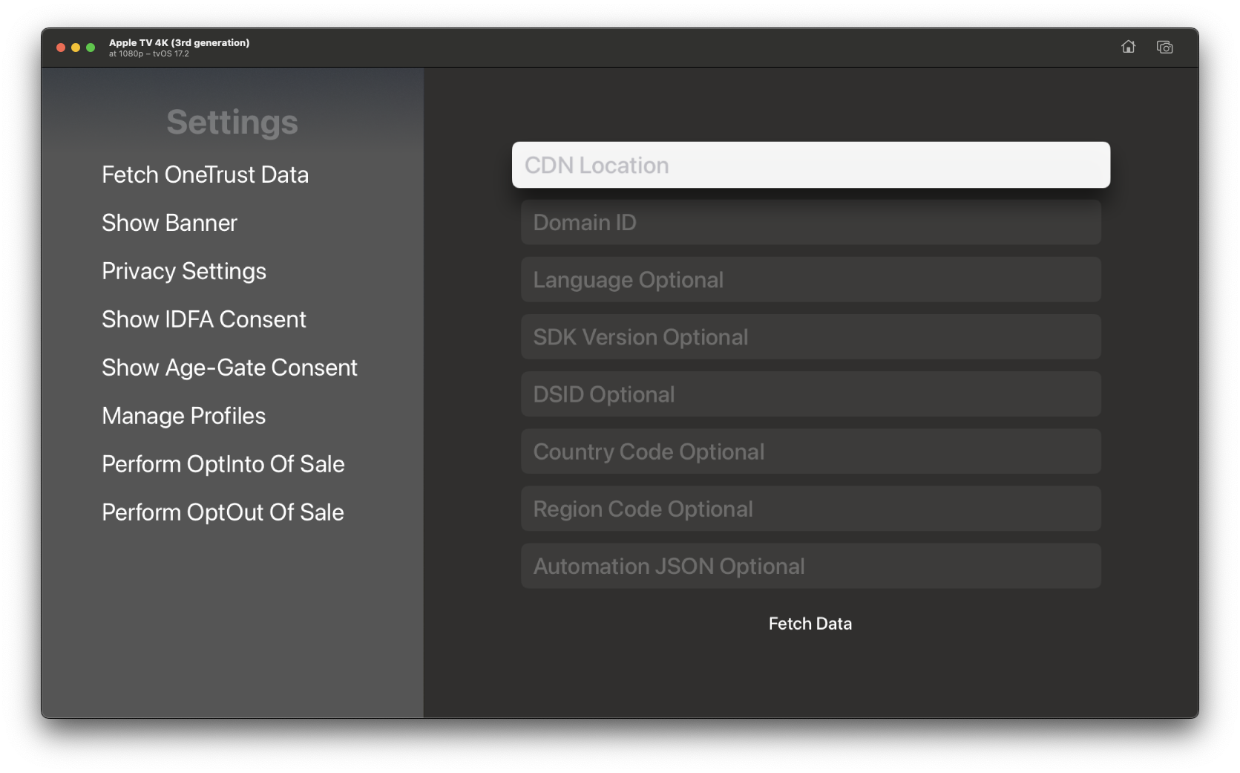
Task: Choose Show IDFA Consent option
Action: pyautogui.click(x=204, y=319)
